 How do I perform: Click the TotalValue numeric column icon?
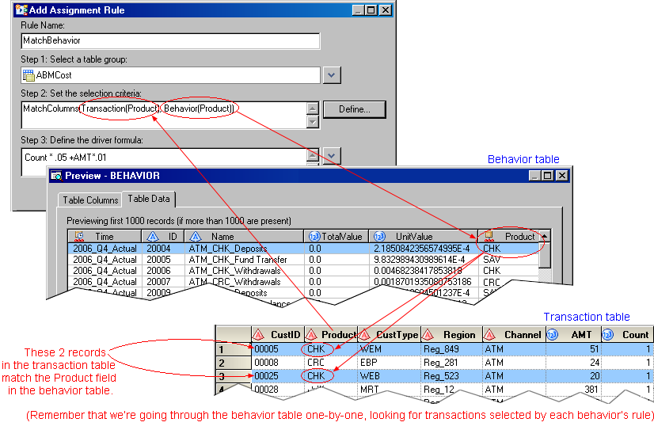(x=314, y=236)
